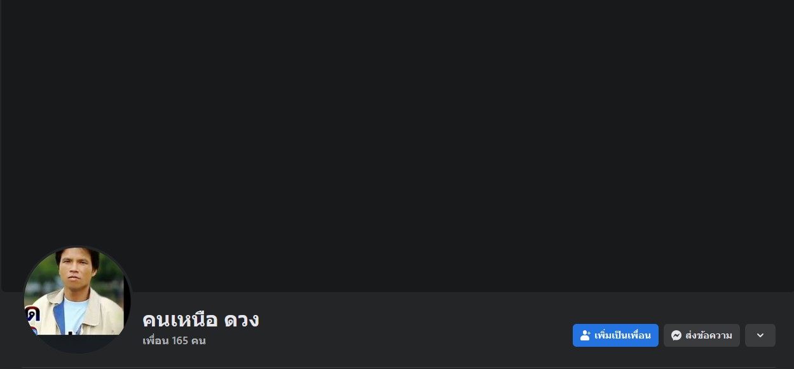The height and width of the screenshot is (369, 794).
Task: Expand the more-options dropdown on the profile
Action: pyautogui.click(x=760, y=335)
